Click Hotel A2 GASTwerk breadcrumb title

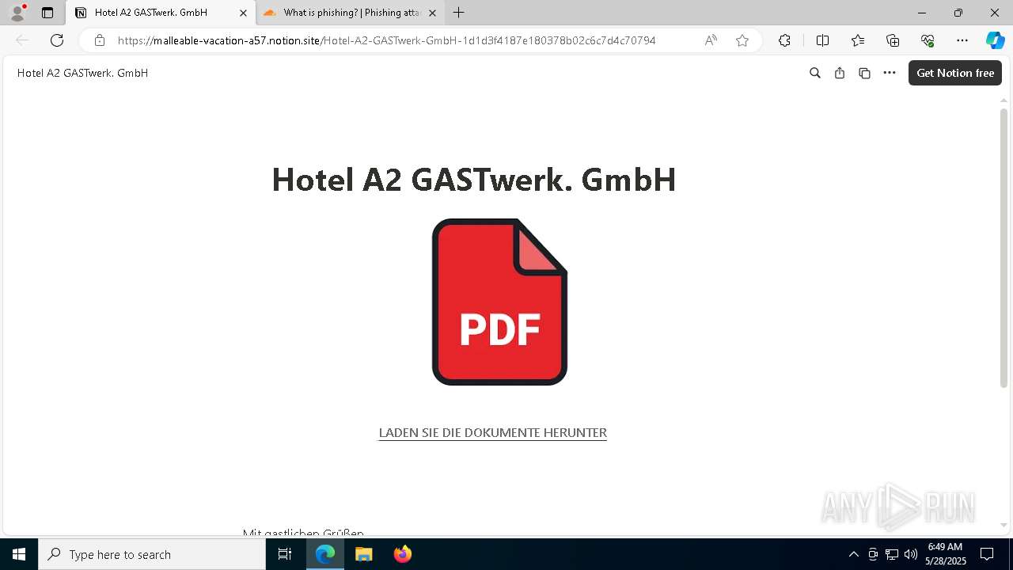click(82, 73)
